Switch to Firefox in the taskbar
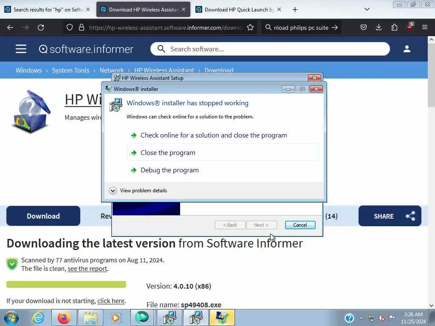Viewport: 435px width, 326px height. coord(64,318)
